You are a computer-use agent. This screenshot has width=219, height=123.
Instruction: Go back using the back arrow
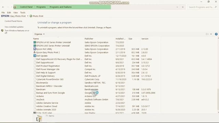tap(3, 7)
